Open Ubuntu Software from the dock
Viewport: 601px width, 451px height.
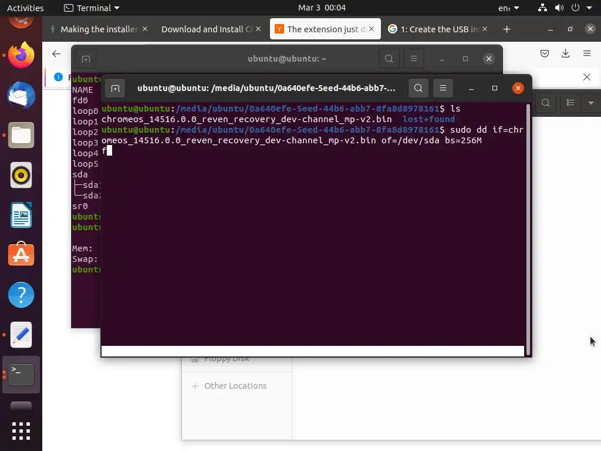(21, 254)
